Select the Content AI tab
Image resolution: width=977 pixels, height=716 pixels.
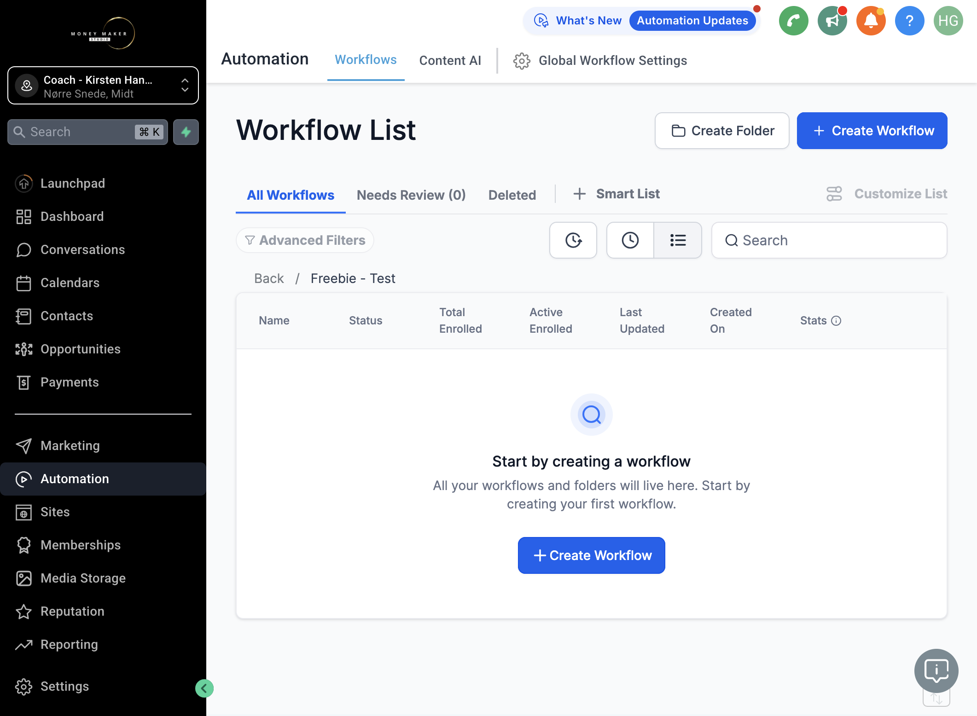click(450, 60)
